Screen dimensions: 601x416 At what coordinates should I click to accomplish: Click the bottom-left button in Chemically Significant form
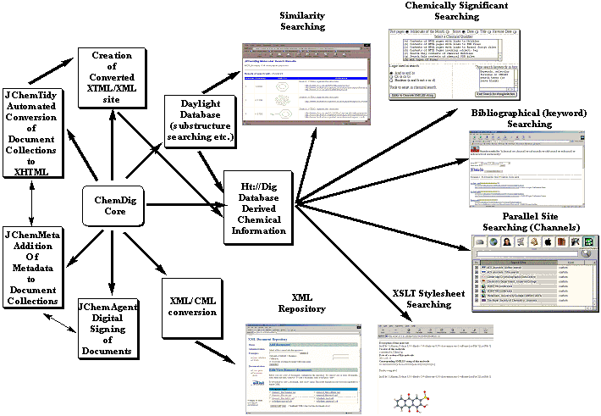click(x=412, y=96)
